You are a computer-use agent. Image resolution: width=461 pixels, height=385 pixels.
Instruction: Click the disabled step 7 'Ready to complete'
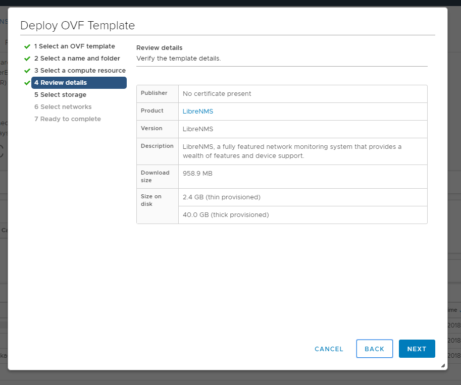68,119
